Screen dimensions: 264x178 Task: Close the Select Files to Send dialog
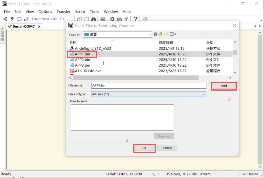point(235,25)
